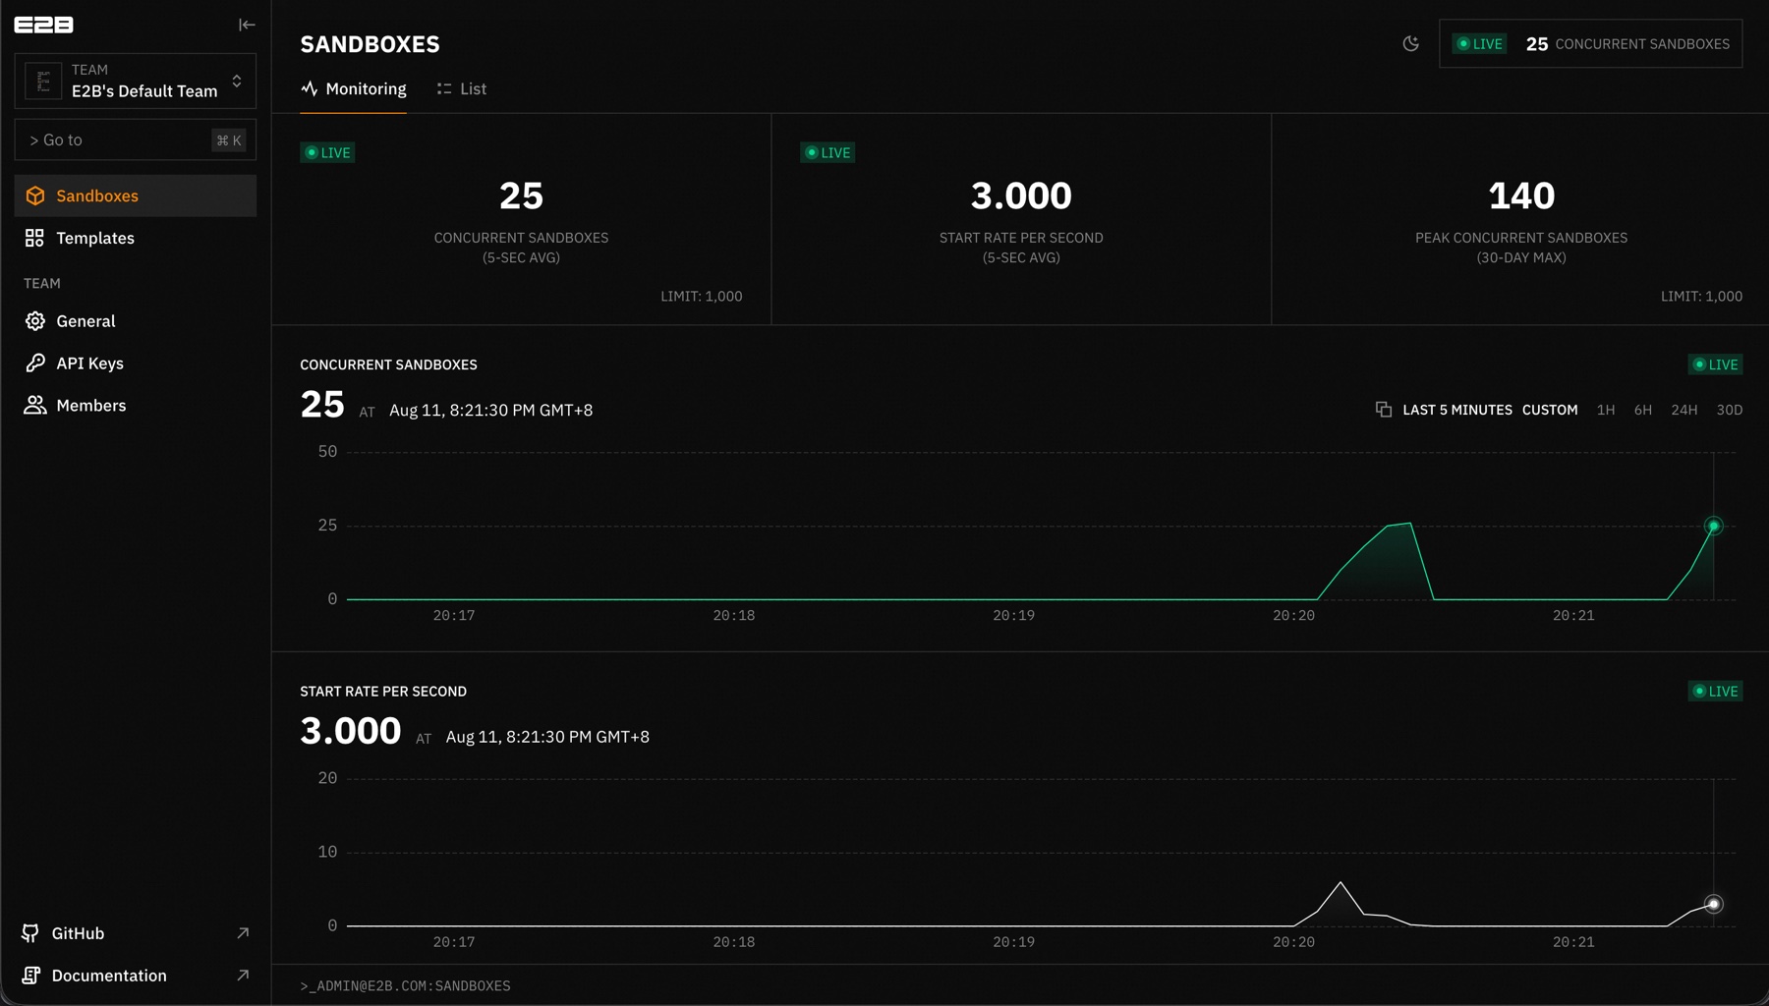Select the 6H time range

pos(1643,410)
